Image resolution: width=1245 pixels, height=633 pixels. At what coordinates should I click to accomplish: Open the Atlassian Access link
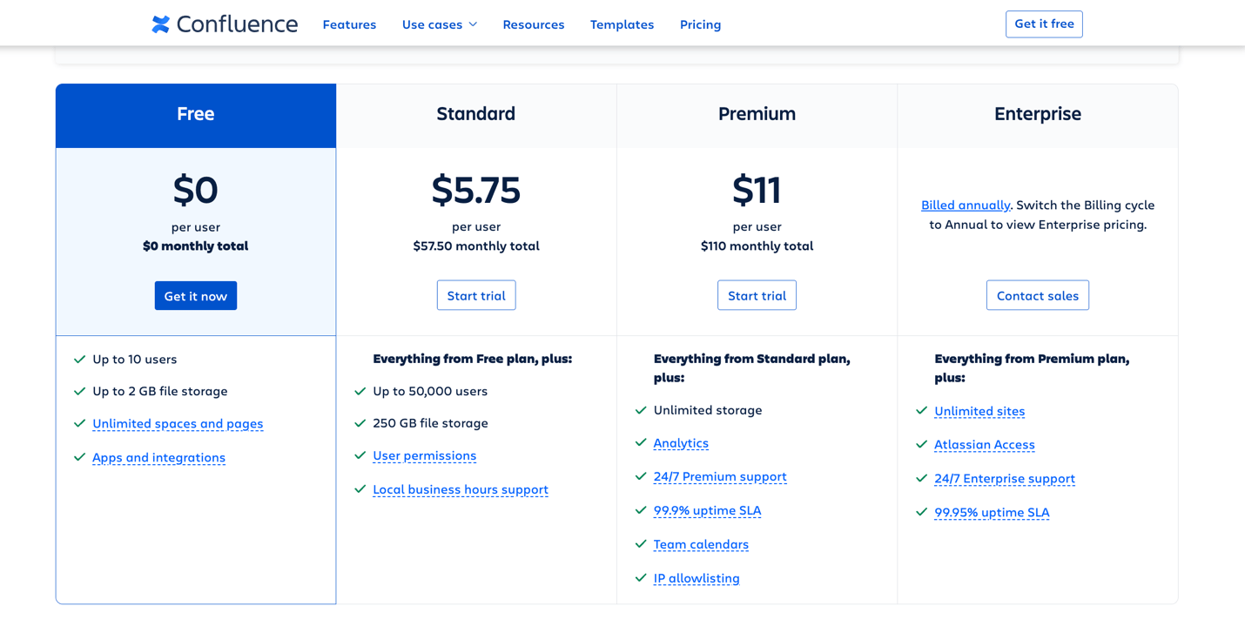[x=984, y=444]
